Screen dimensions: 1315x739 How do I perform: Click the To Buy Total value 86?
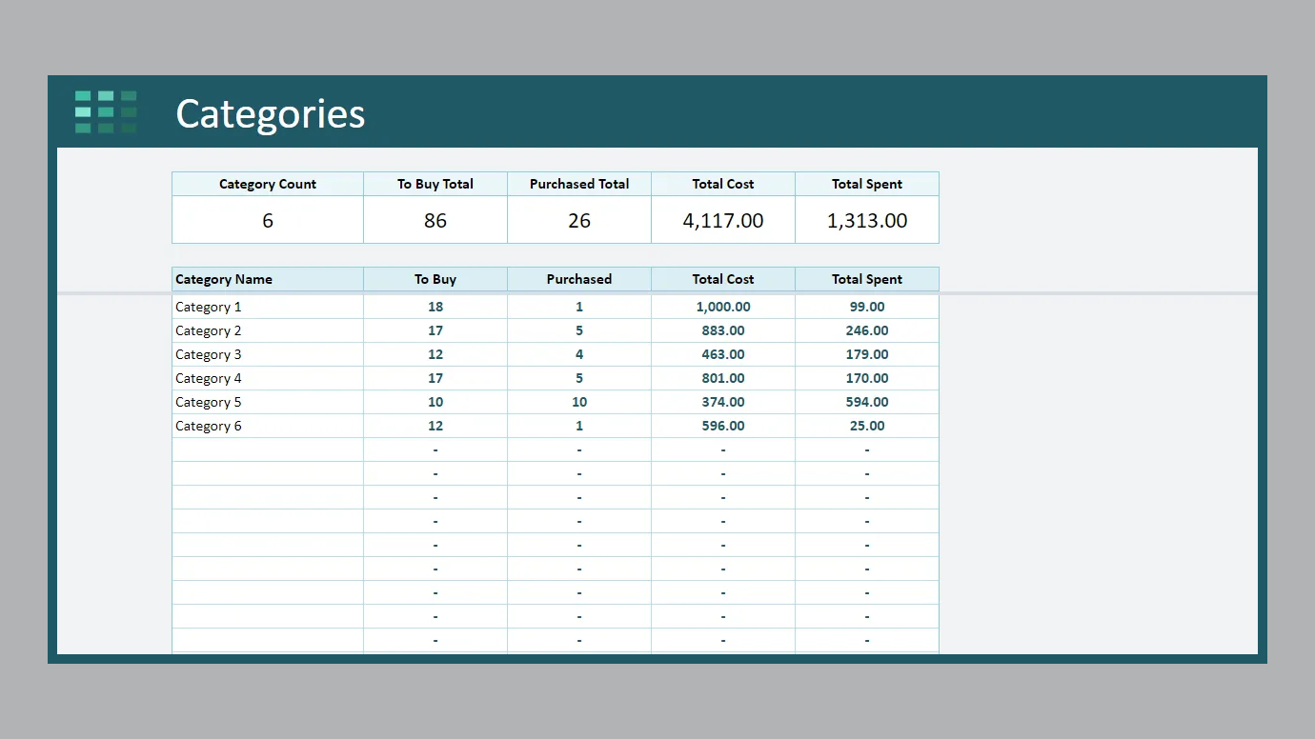click(x=435, y=220)
